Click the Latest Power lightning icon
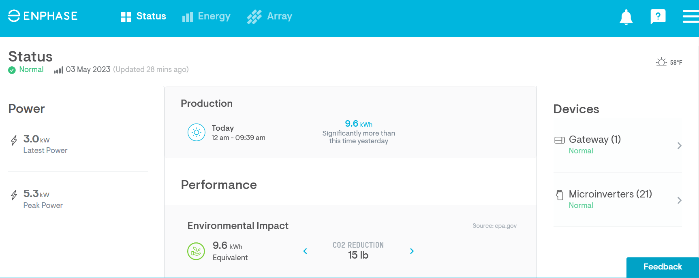The height and width of the screenshot is (278, 699). [14, 140]
